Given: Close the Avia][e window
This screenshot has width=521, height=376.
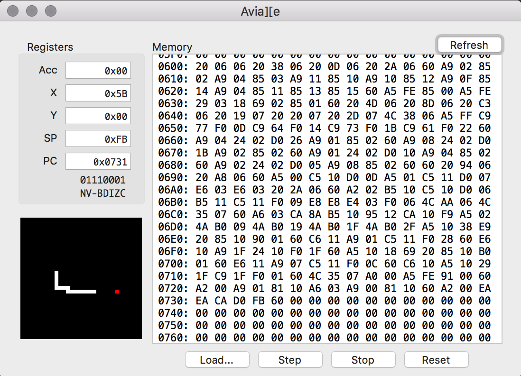Looking at the screenshot, I should point(13,10).
